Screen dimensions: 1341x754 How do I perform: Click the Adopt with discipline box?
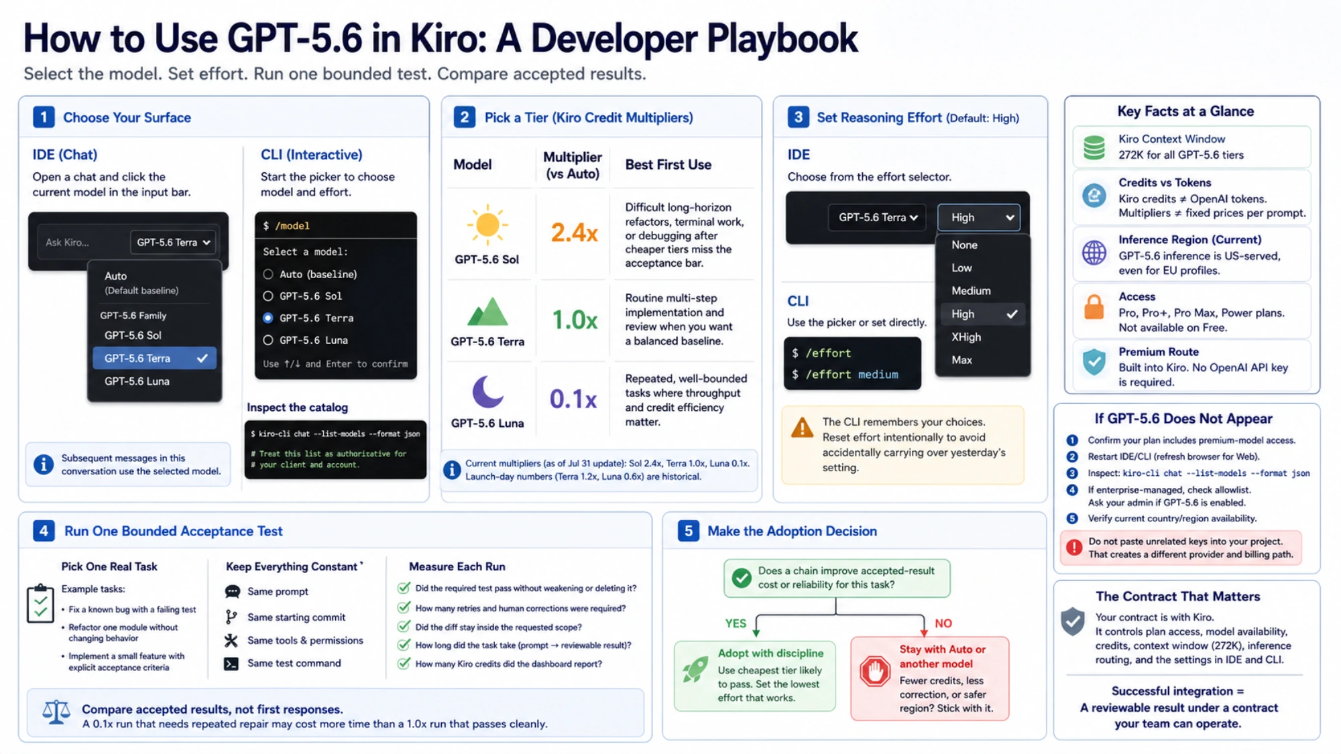[755, 676]
